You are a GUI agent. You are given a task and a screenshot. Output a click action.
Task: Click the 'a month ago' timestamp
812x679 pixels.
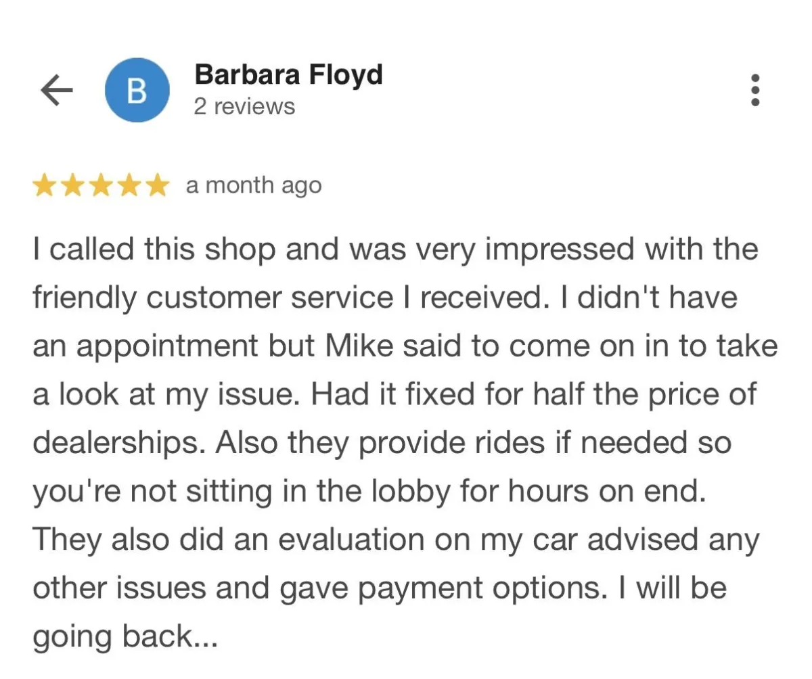[x=253, y=185]
